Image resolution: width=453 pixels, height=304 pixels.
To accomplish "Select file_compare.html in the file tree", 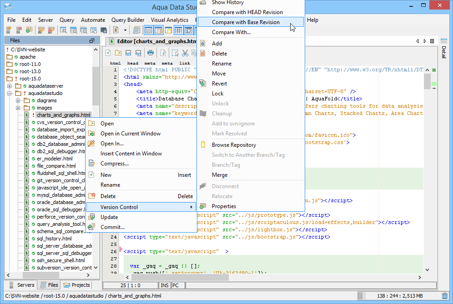I will 56,166.
